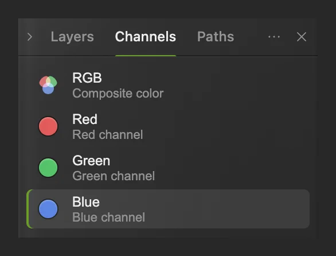Select the RGB channel name
The height and width of the screenshot is (256, 336).
(x=87, y=77)
